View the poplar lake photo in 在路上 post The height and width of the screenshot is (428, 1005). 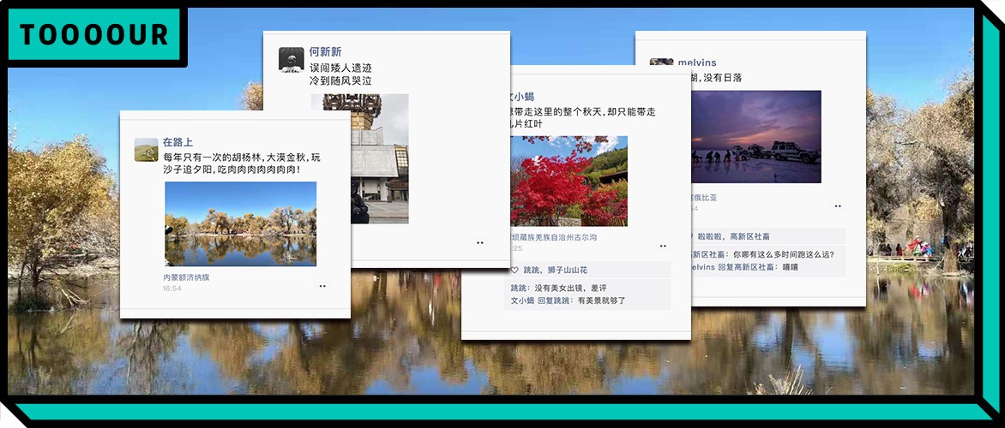[240, 224]
